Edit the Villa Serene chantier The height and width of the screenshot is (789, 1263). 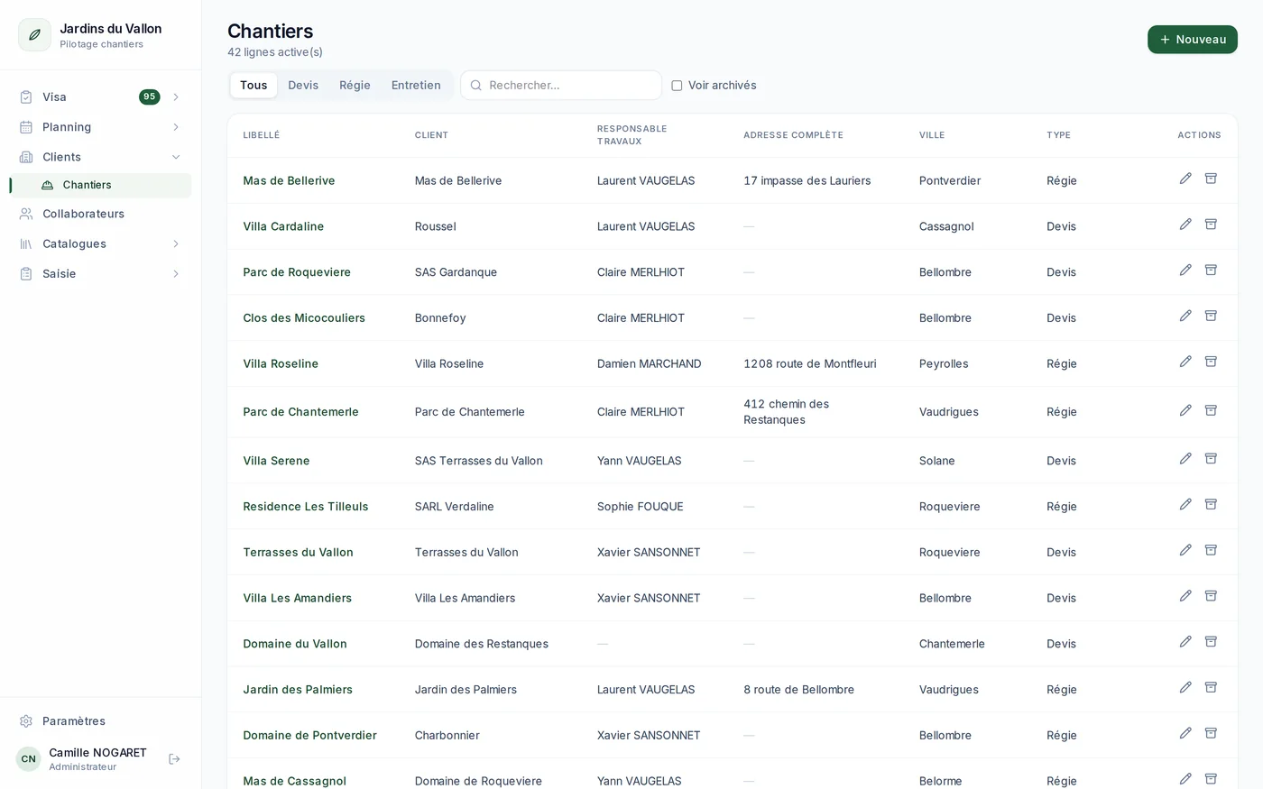(1185, 459)
